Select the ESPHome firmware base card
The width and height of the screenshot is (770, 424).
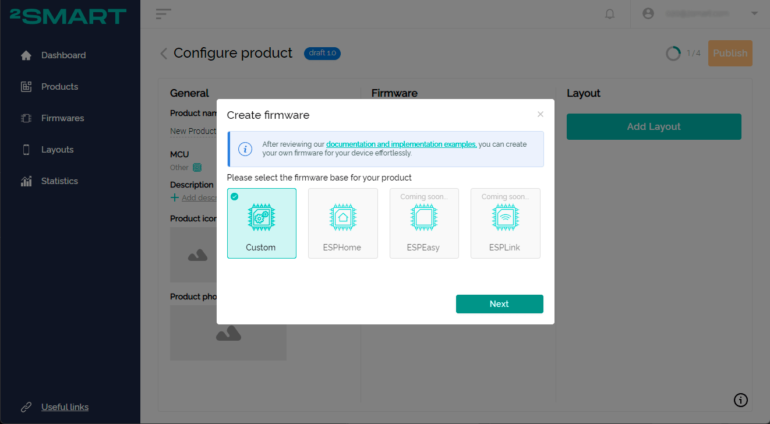pos(342,223)
